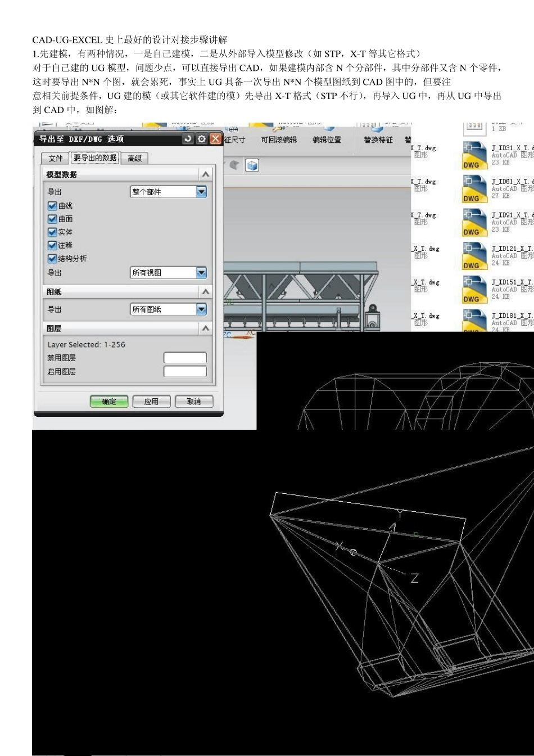This screenshot has height=756, width=534.
Task: Click the 取消 button
Action: click(194, 402)
